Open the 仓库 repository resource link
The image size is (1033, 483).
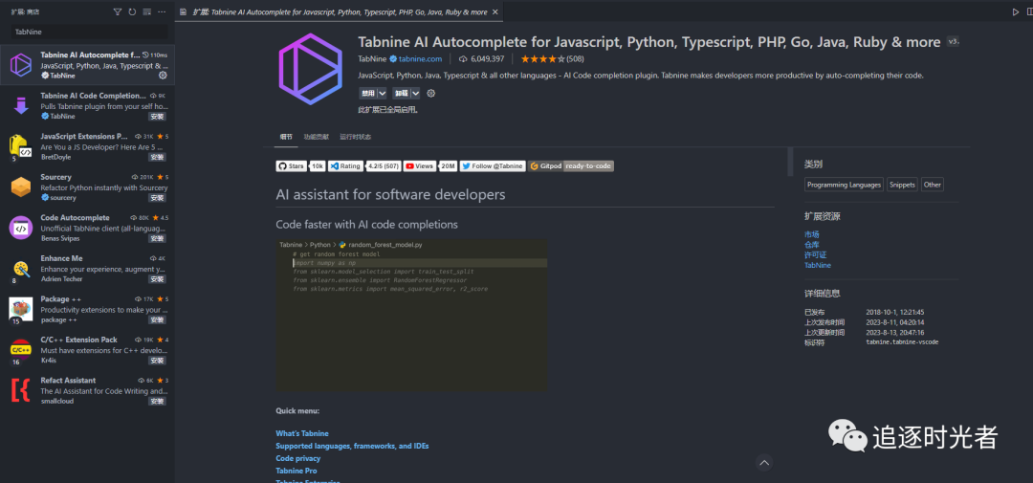pos(812,245)
